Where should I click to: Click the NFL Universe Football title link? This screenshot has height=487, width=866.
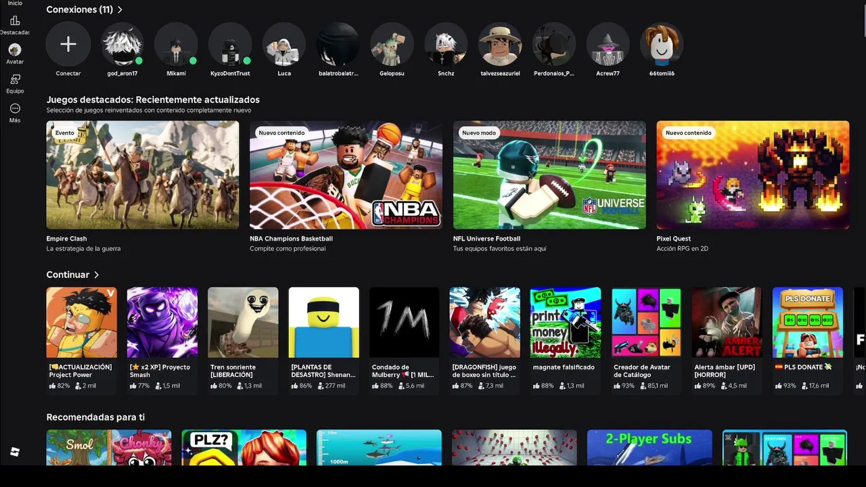[x=486, y=239]
